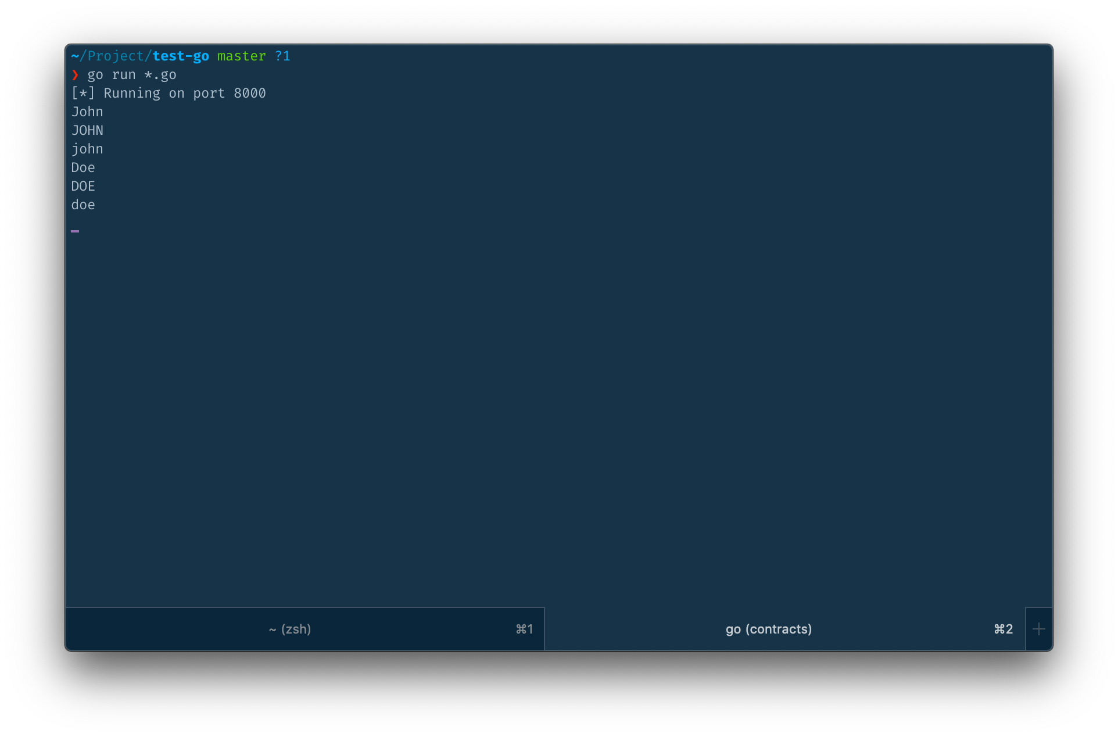Click the '~/Project/test-go' path in the prompt

140,56
